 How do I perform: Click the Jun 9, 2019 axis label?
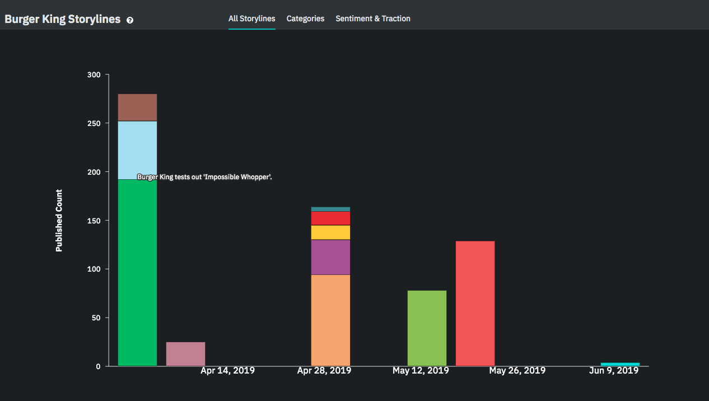click(x=613, y=371)
